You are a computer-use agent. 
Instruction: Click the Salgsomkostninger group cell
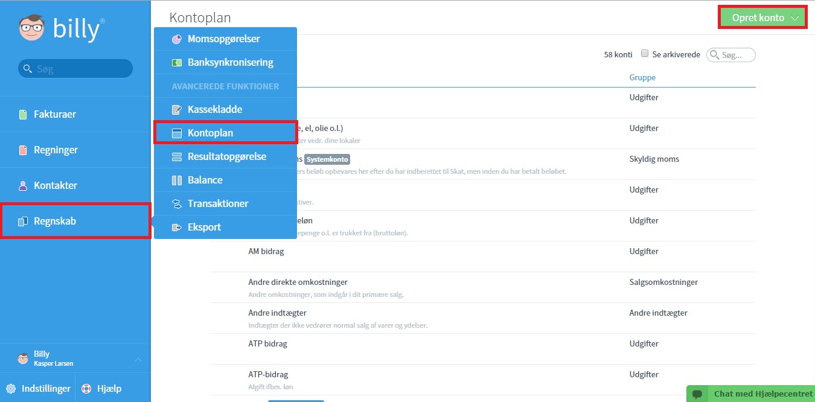click(x=663, y=282)
